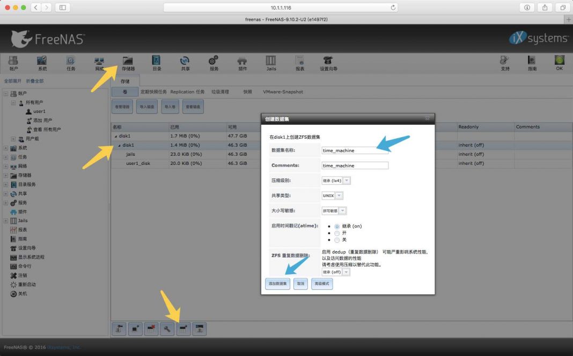Switch to the VMware-Snapshot tab
Screen dimensions: 573x356
pos(283,92)
